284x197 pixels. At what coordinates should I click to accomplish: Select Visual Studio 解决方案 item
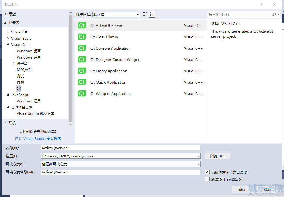[35, 114]
